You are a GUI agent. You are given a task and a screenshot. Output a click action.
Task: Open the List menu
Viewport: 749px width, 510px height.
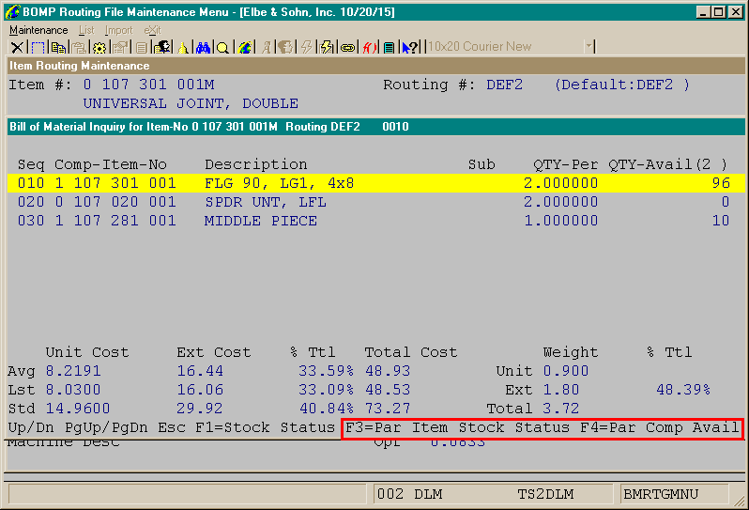tap(86, 30)
